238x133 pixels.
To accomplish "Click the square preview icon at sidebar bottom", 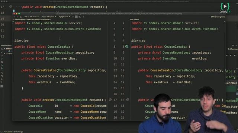I will [x=2, y=86].
